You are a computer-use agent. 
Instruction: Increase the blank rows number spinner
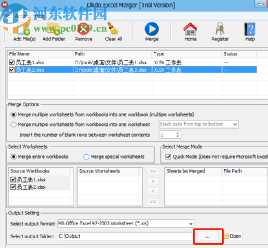click(178, 133)
